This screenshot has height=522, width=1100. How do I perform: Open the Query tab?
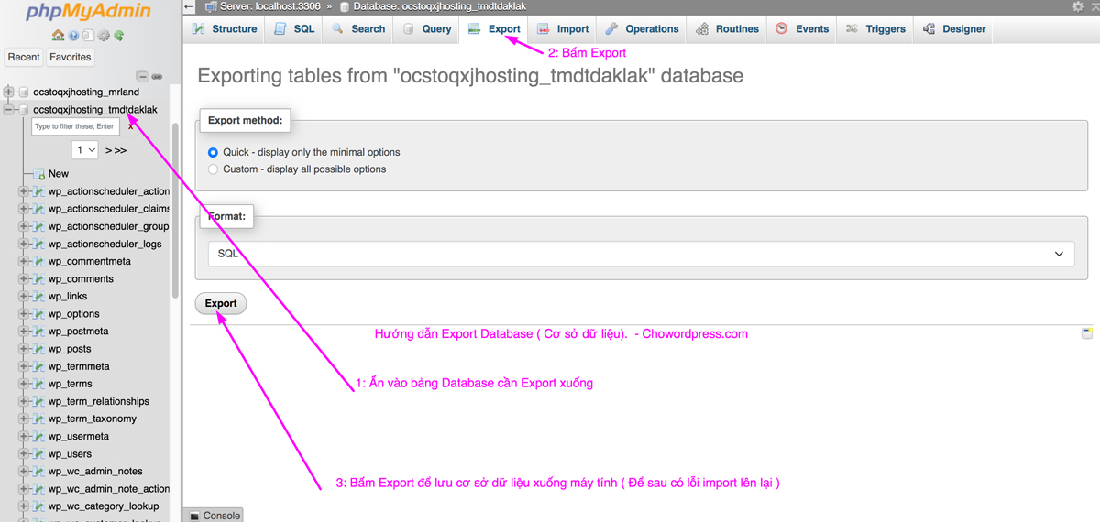[x=426, y=29]
